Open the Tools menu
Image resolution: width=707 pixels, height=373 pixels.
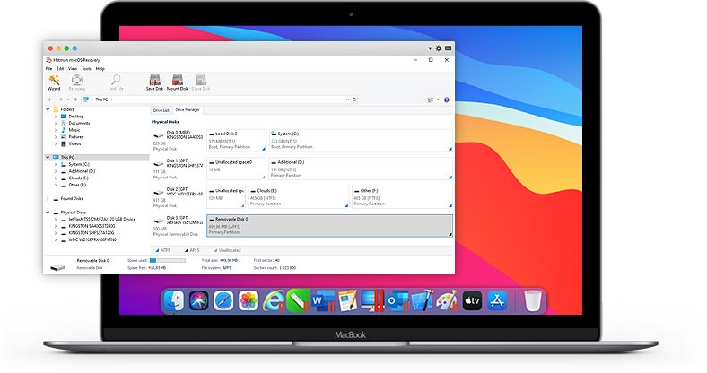(86, 69)
